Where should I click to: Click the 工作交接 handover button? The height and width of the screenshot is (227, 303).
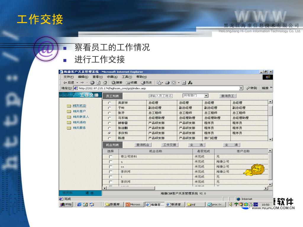click(170, 145)
